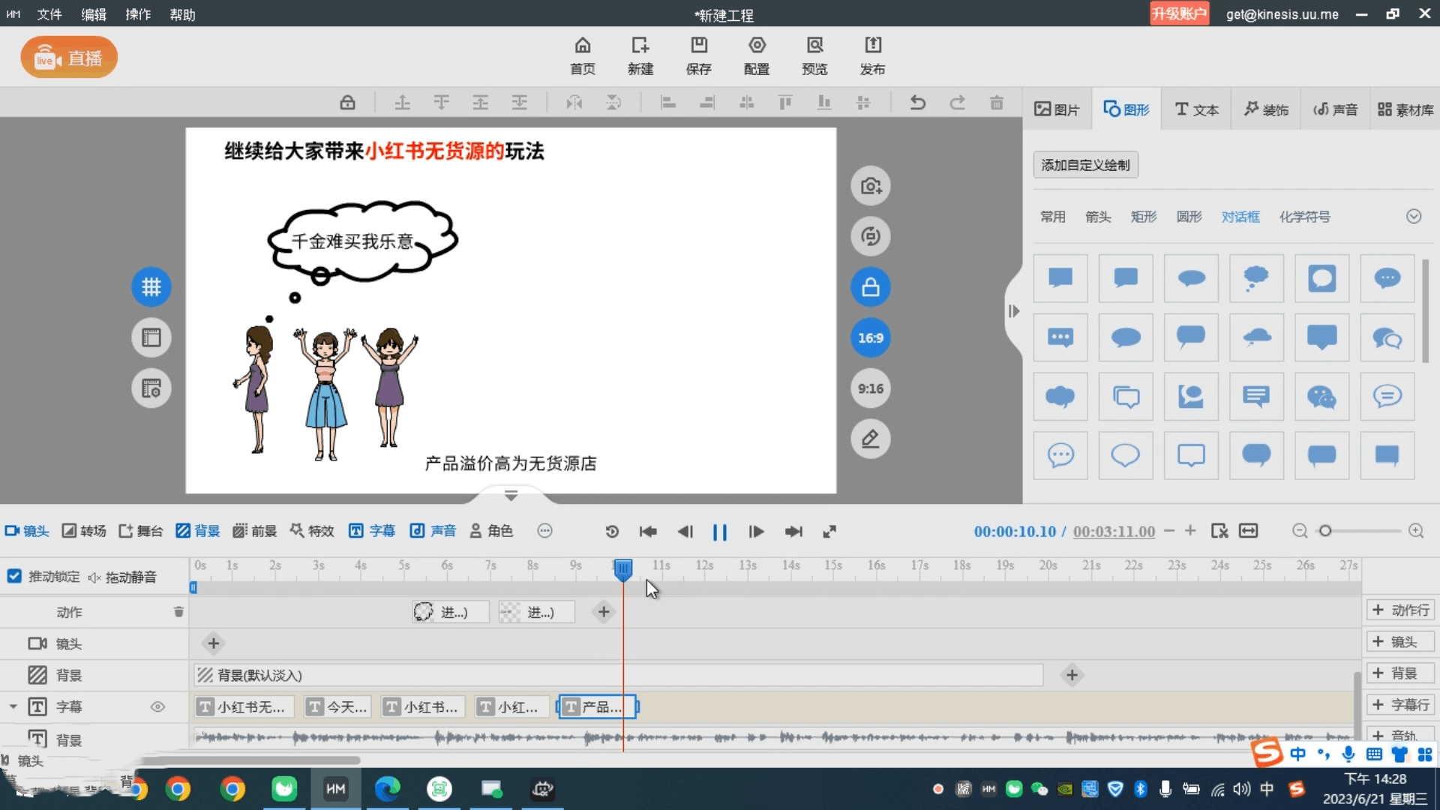Click the trash delete icon in toolbar

click(997, 103)
